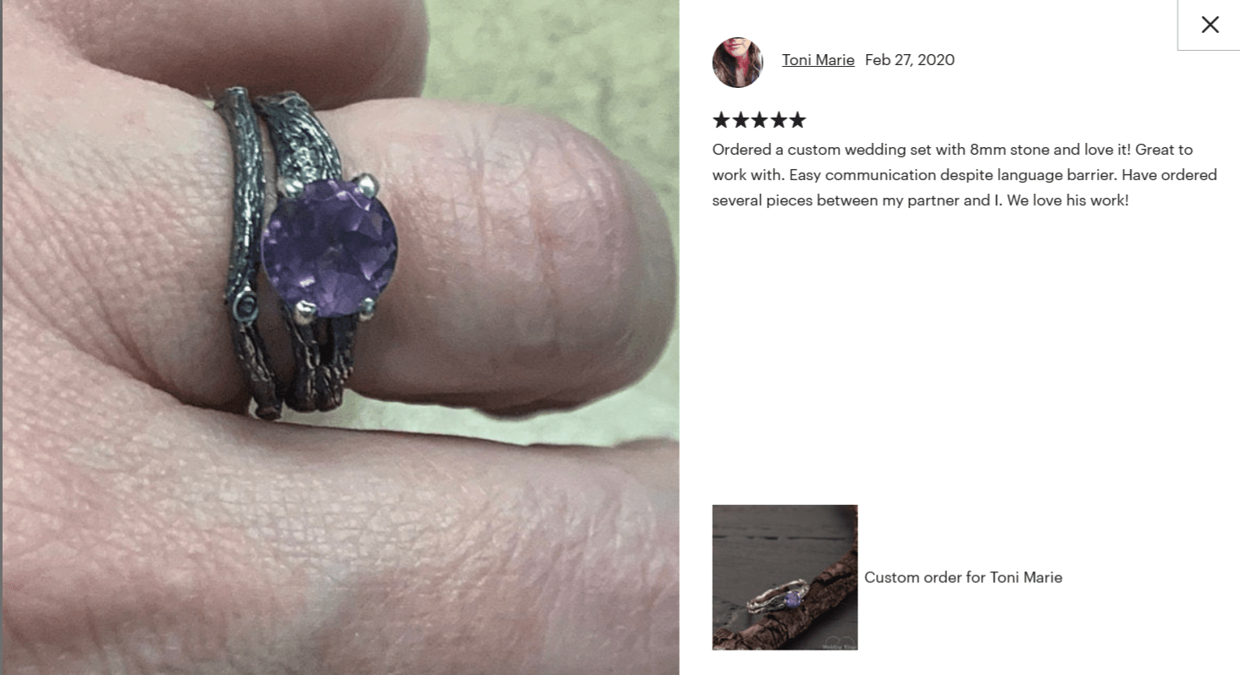Close the review photo overlay
1240x675 pixels.
(x=1210, y=25)
